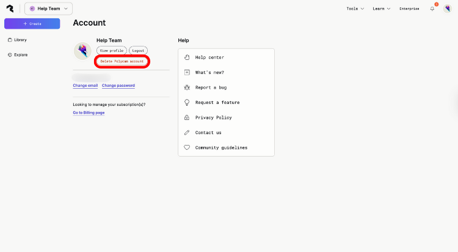Image resolution: width=458 pixels, height=252 pixels.
Task: Click Delete Polycam account
Action: tap(122, 62)
